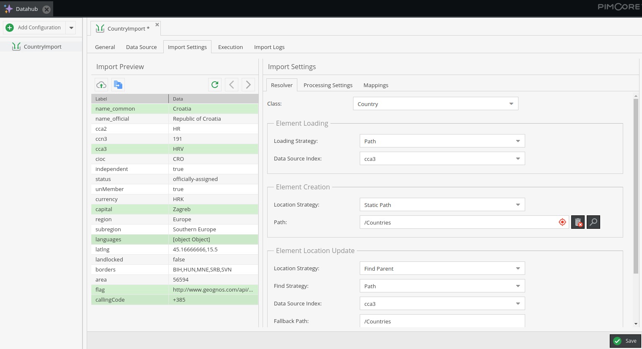This screenshot has height=349, width=642.
Task: Click the copy preview from data source icon
Action: coord(118,85)
